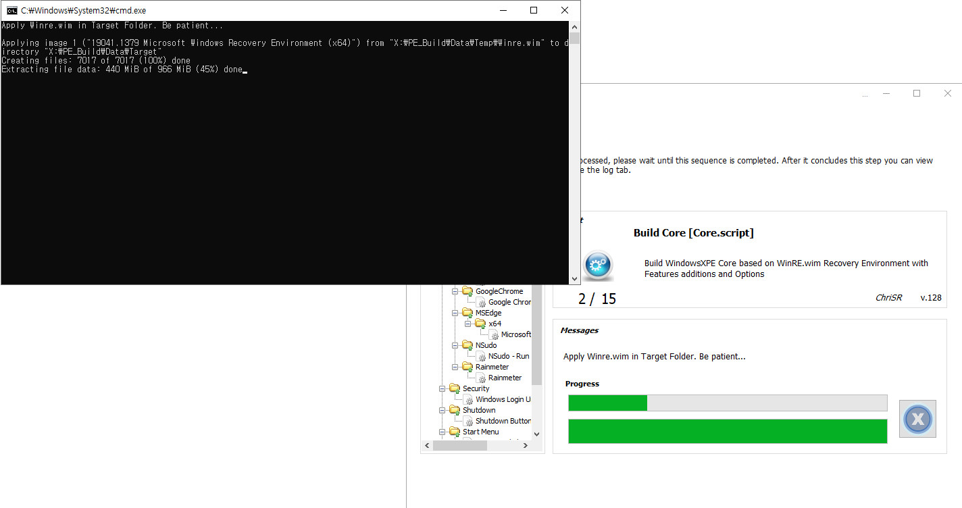Select the Google Chrome script entry
This screenshot has height=508, width=962.
[509, 302]
